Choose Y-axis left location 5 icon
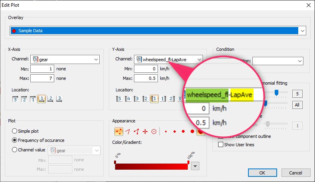The height and width of the screenshot is (182, 315). 119,99
